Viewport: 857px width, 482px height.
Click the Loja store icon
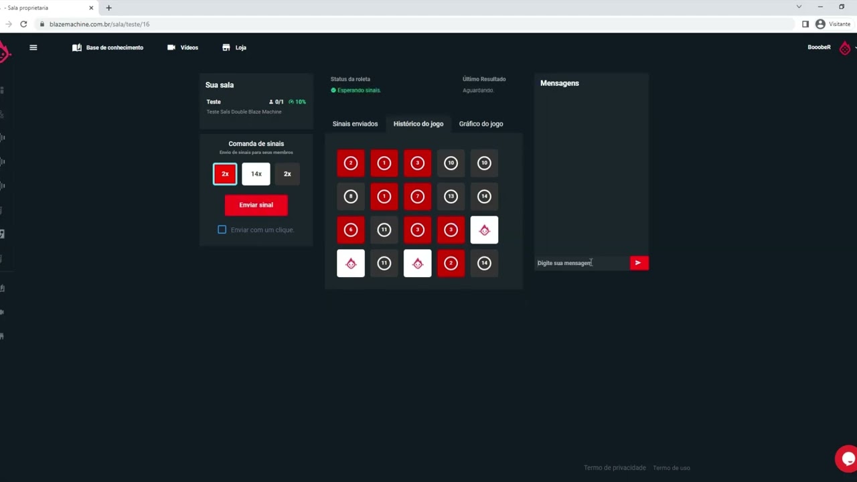(226, 48)
